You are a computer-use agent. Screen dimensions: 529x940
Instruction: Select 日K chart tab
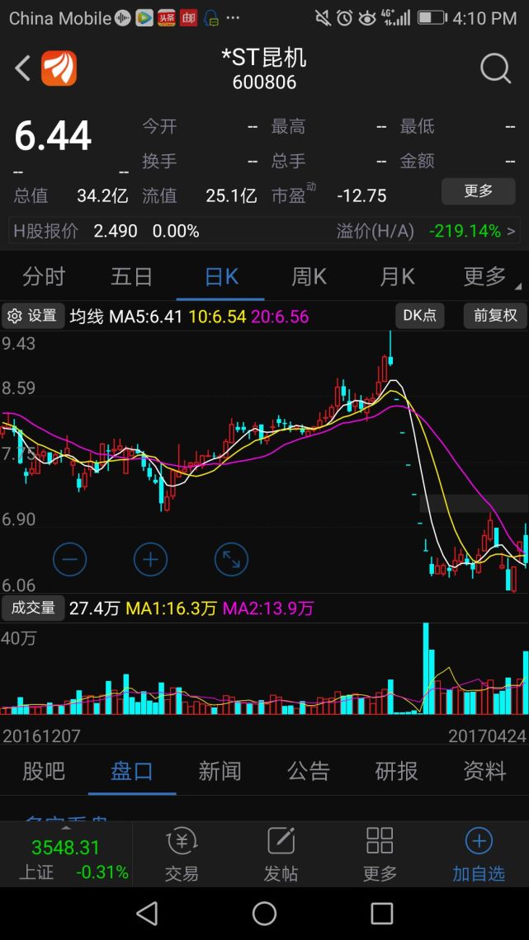[220, 277]
